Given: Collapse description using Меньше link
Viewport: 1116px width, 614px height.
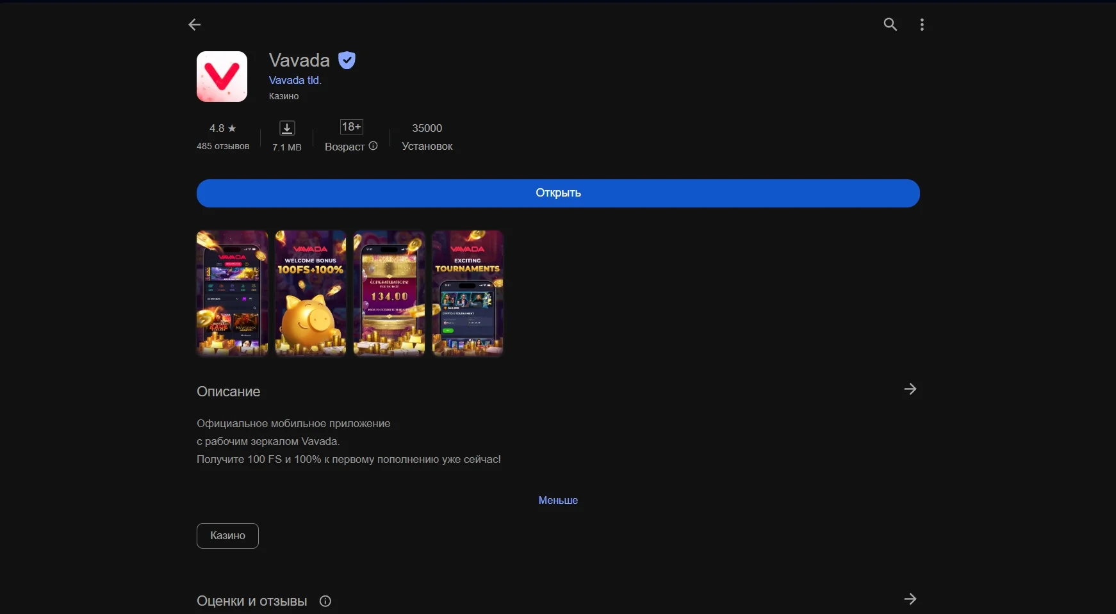Looking at the screenshot, I should click(x=558, y=500).
